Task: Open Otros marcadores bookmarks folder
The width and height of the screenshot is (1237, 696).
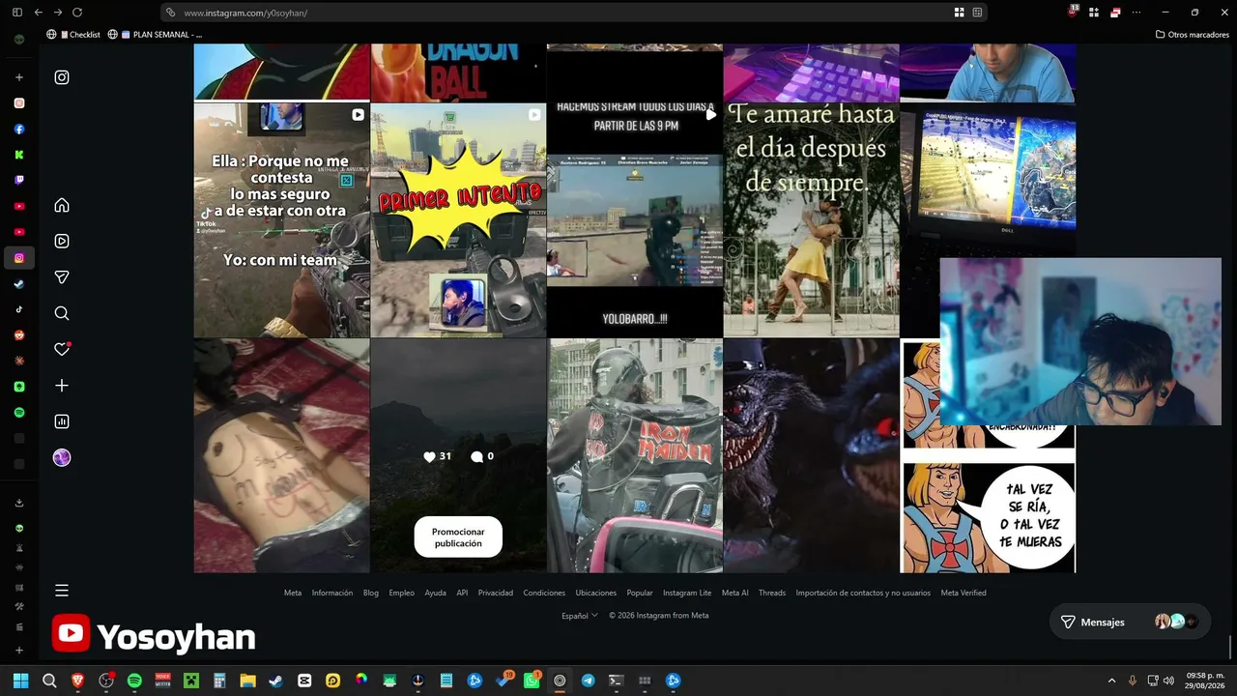Action: (x=1192, y=35)
